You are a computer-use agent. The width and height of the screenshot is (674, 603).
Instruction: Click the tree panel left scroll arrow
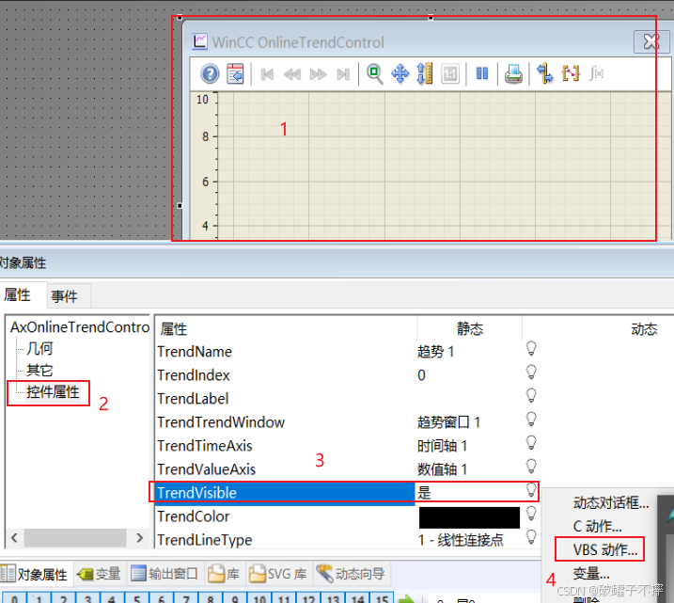tap(14, 538)
